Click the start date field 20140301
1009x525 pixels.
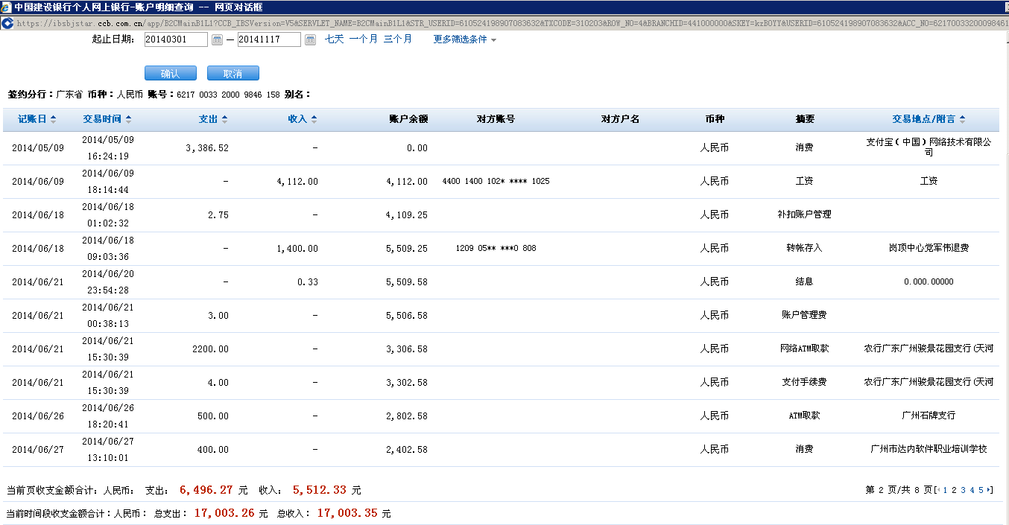pyautogui.click(x=176, y=39)
